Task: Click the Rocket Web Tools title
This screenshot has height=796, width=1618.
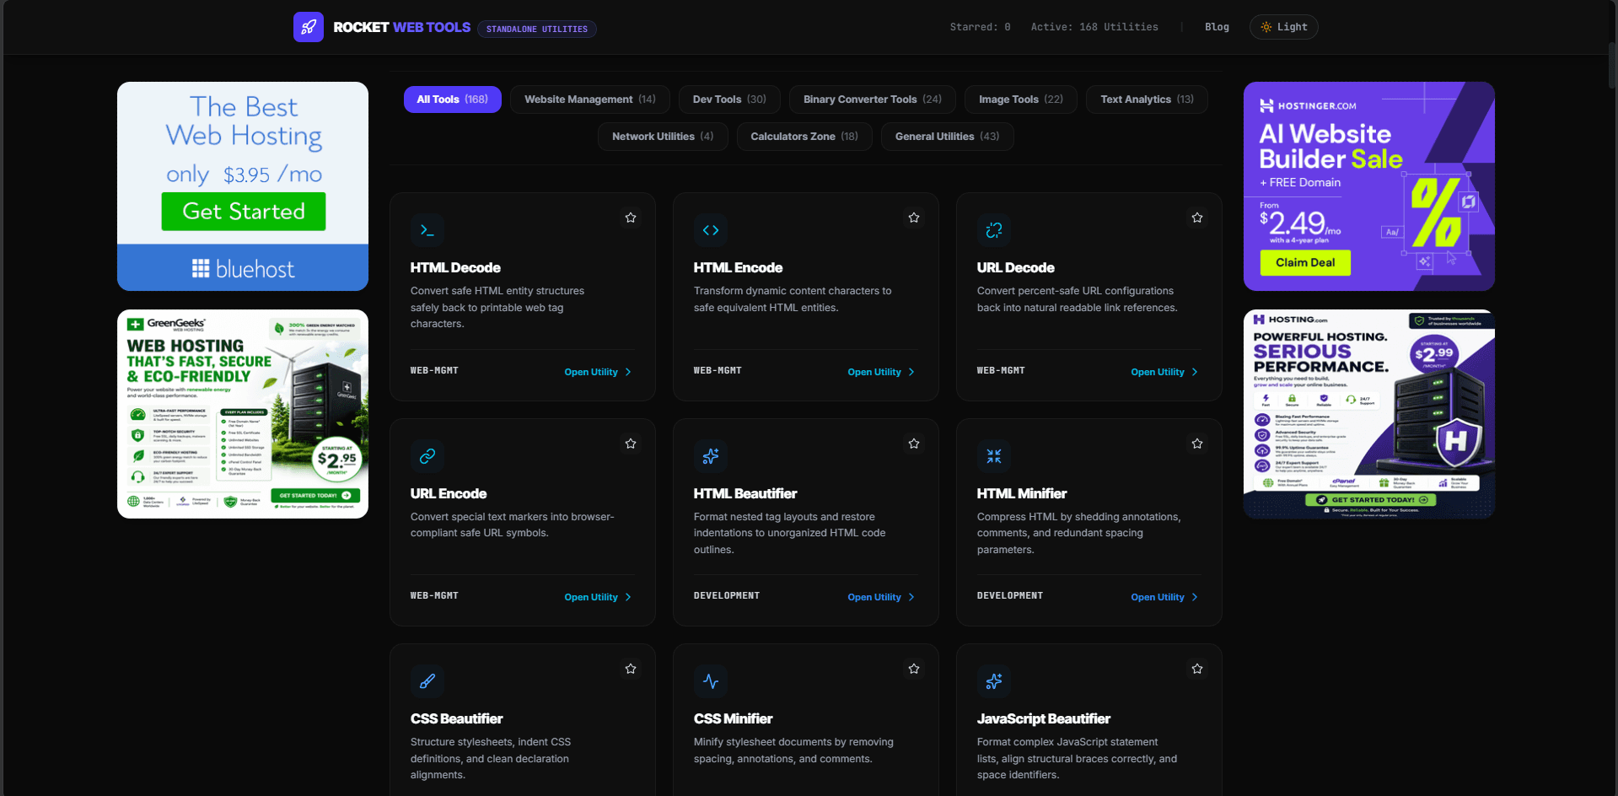Action: pyautogui.click(x=401, y=27)
